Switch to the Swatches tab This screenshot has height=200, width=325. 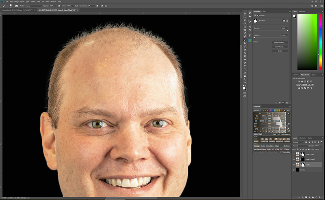(x=302, y=12)
